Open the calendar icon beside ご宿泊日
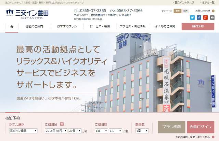This screenshot has width=219, height=141. coord(62,124)
